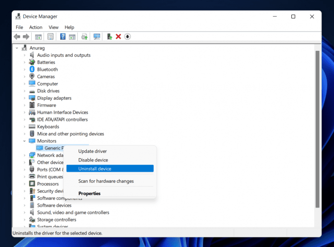Click the red X Uninstall toolbar icon
Image resolution: width=334 pixels, height=247 pixels.
pyautogui.click(x=119, y=36)
